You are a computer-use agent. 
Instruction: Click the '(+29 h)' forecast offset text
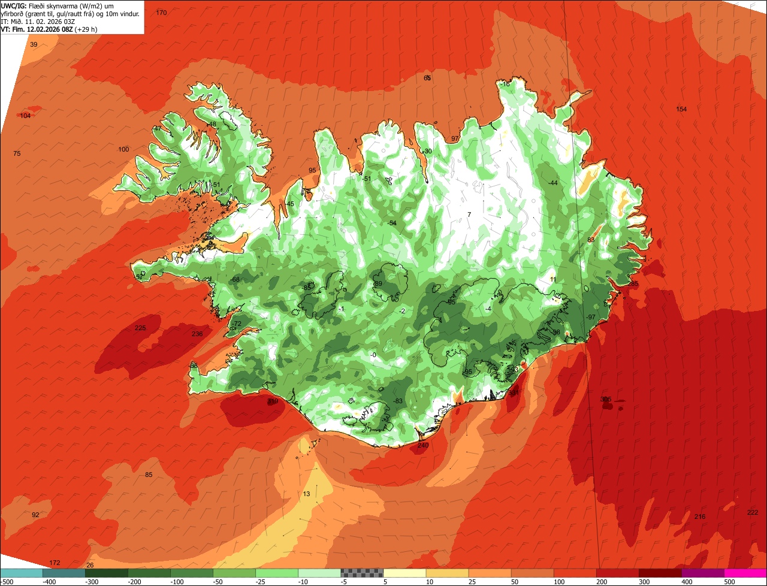pos(86,29)
